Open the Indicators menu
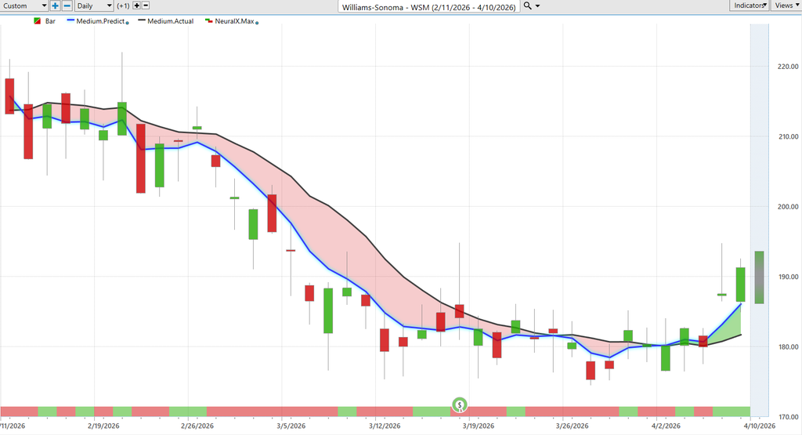 (750, 5)
